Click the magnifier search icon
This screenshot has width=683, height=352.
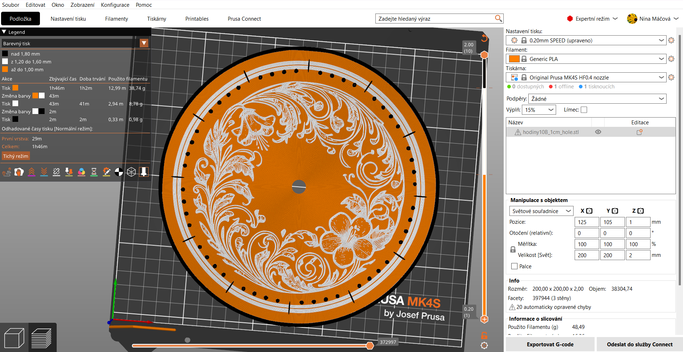click(498, 19)
